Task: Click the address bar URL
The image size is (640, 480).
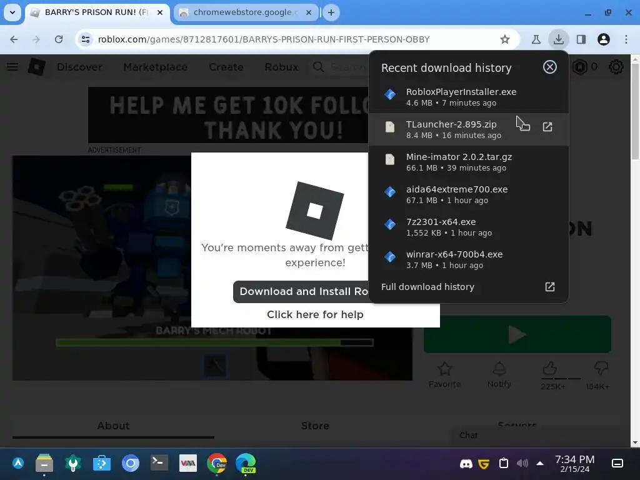Action: [264, 39]
